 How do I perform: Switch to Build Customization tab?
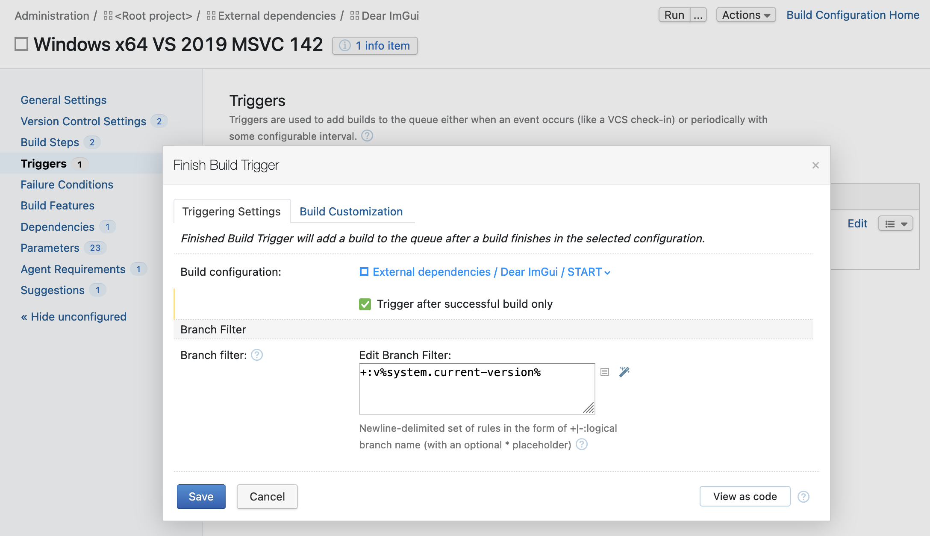[351, 211]
